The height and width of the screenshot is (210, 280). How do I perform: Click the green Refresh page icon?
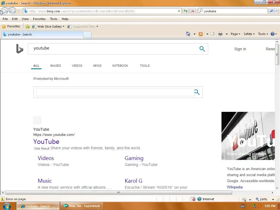click(x=186, y=11)
